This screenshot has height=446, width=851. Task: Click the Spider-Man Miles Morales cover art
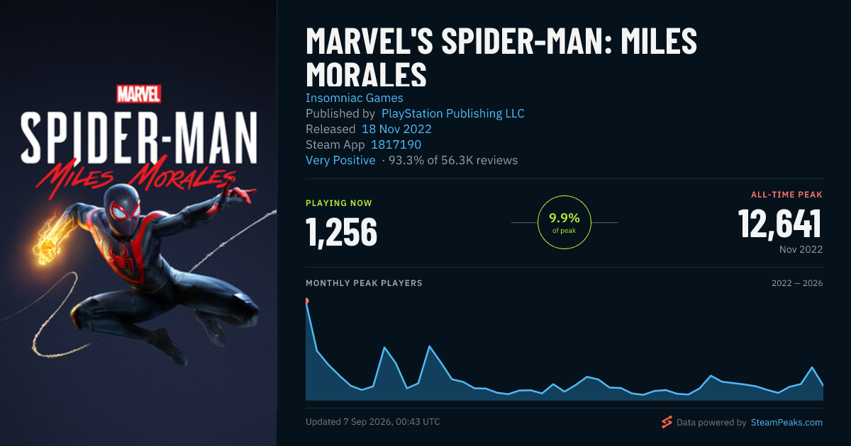tap(138, 223)
